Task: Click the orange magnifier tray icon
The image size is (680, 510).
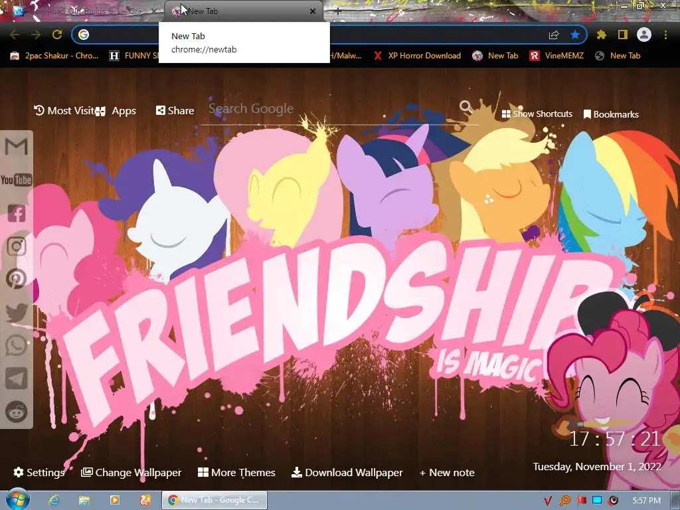Action: (x=565, y=501)
